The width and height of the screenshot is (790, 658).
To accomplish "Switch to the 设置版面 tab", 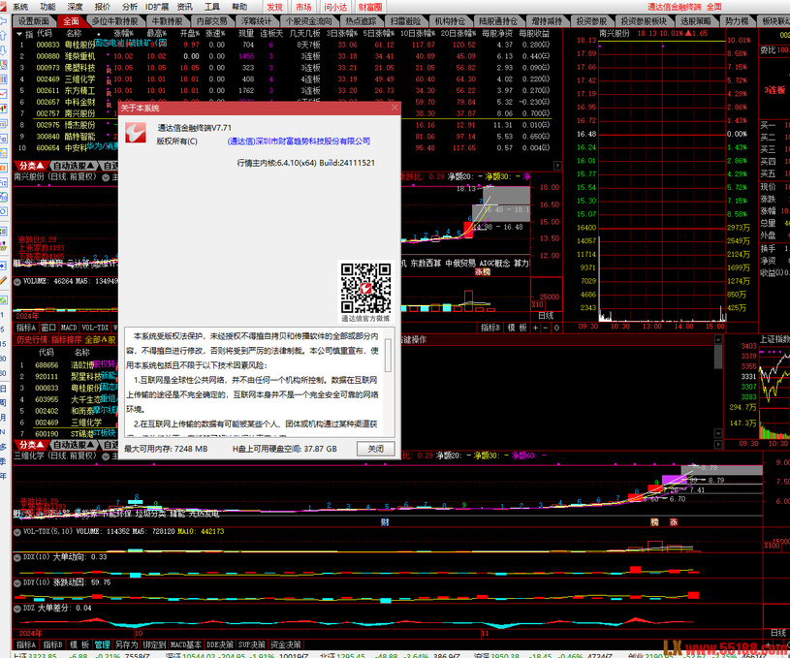I will [x=34, y=21].
